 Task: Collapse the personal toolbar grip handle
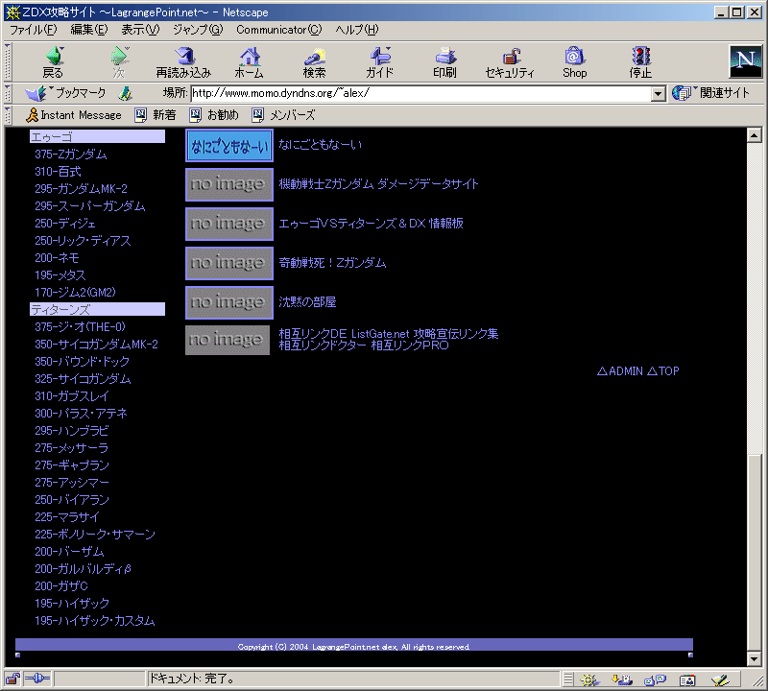point(8,115)
